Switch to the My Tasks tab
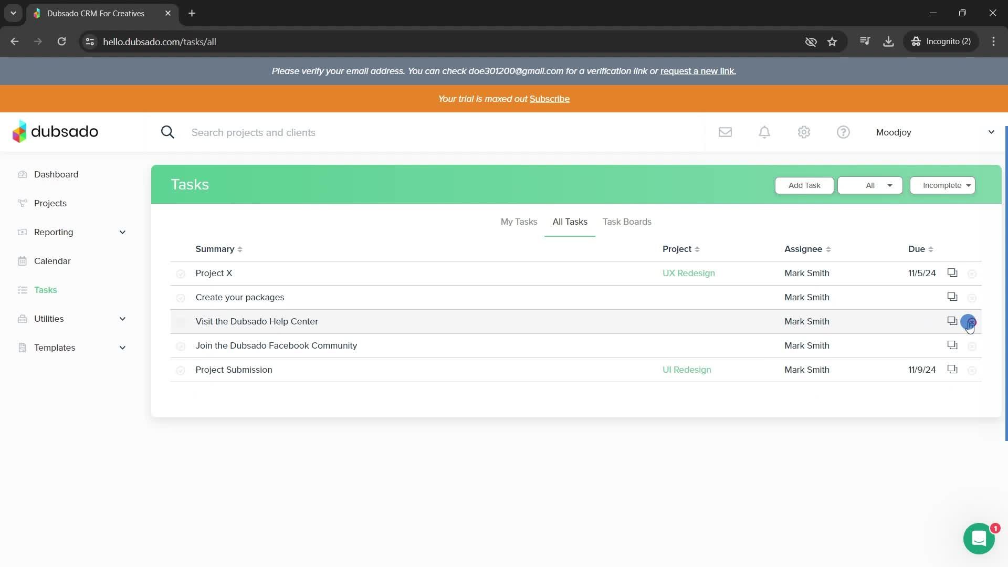 click(x=519, y=222)
